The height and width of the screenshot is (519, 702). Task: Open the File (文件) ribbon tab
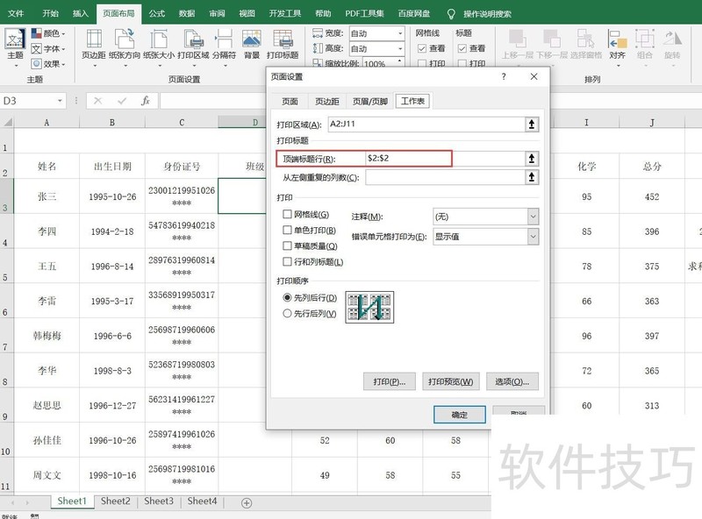[x=16, y=13]
